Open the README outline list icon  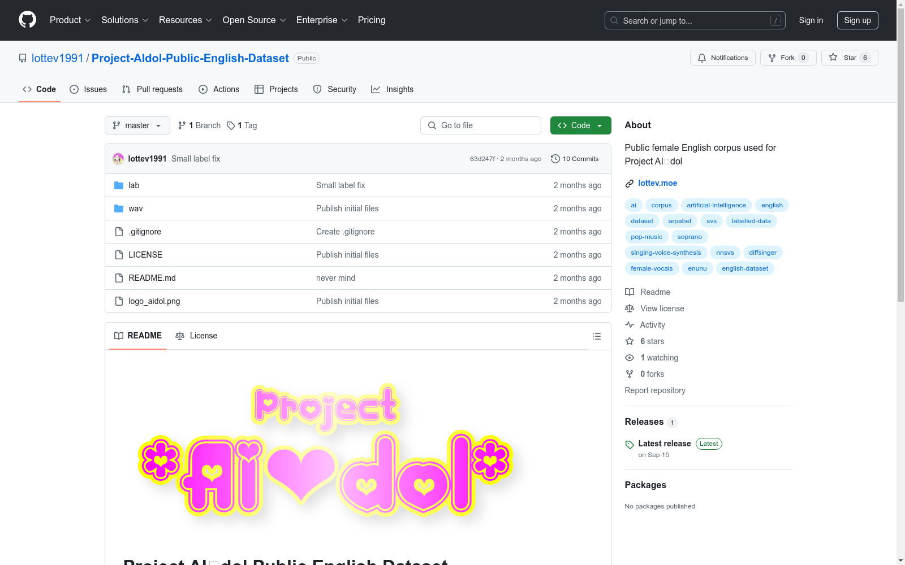(x=596, y=336)
